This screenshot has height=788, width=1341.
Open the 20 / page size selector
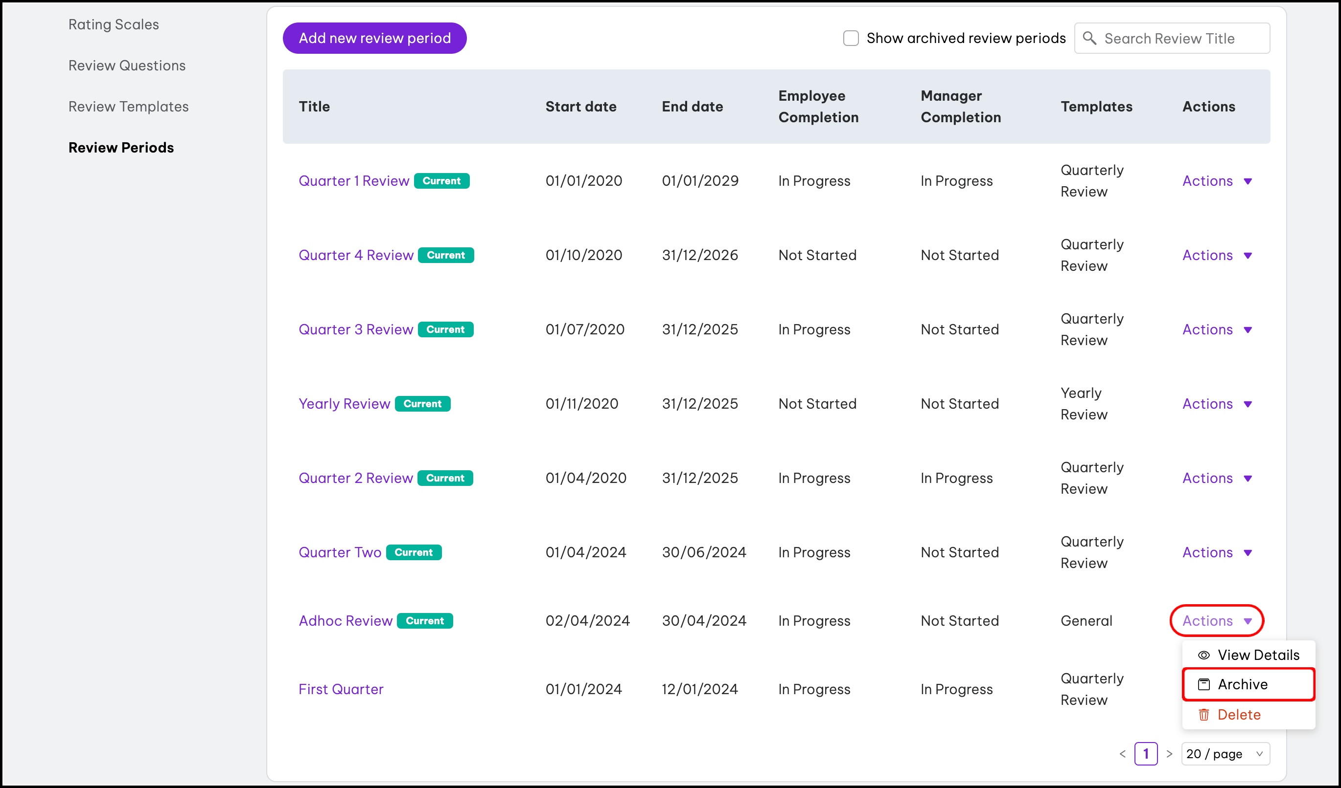pos(1225,754)
